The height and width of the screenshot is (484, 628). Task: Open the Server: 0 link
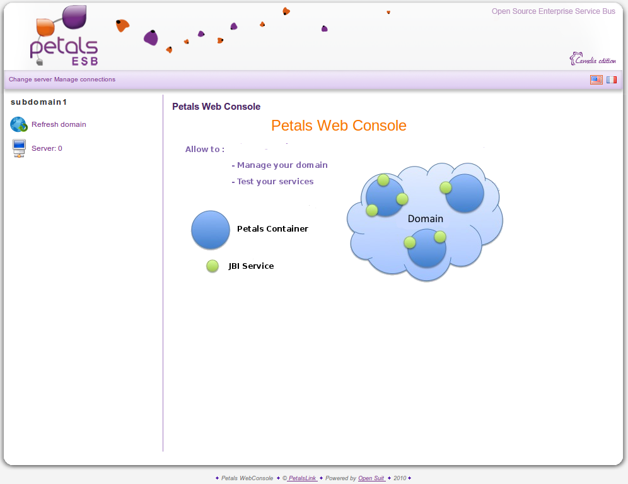[47, 148]
